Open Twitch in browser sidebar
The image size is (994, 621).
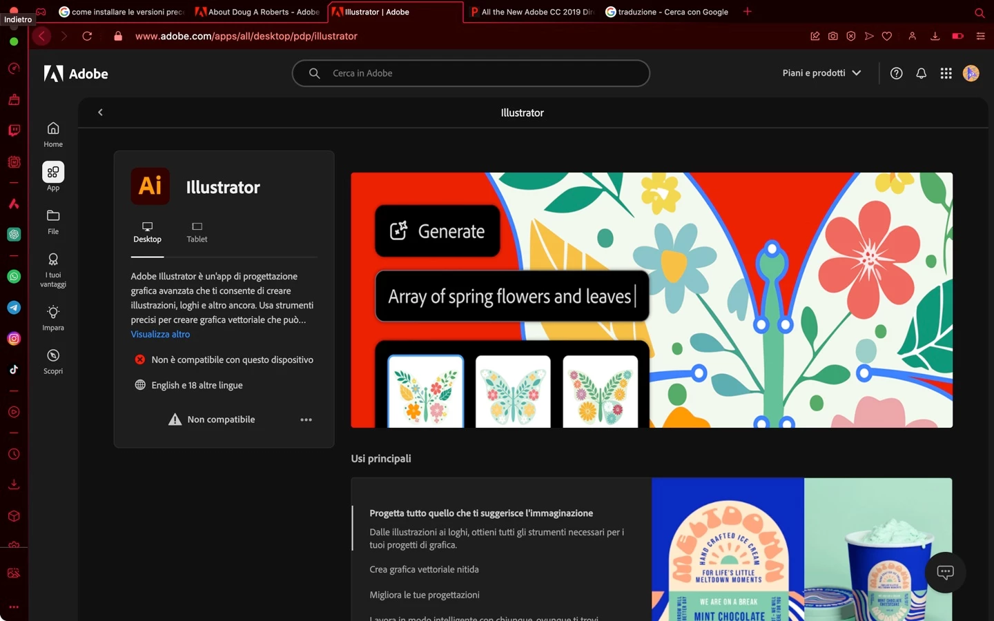(14, 130)
